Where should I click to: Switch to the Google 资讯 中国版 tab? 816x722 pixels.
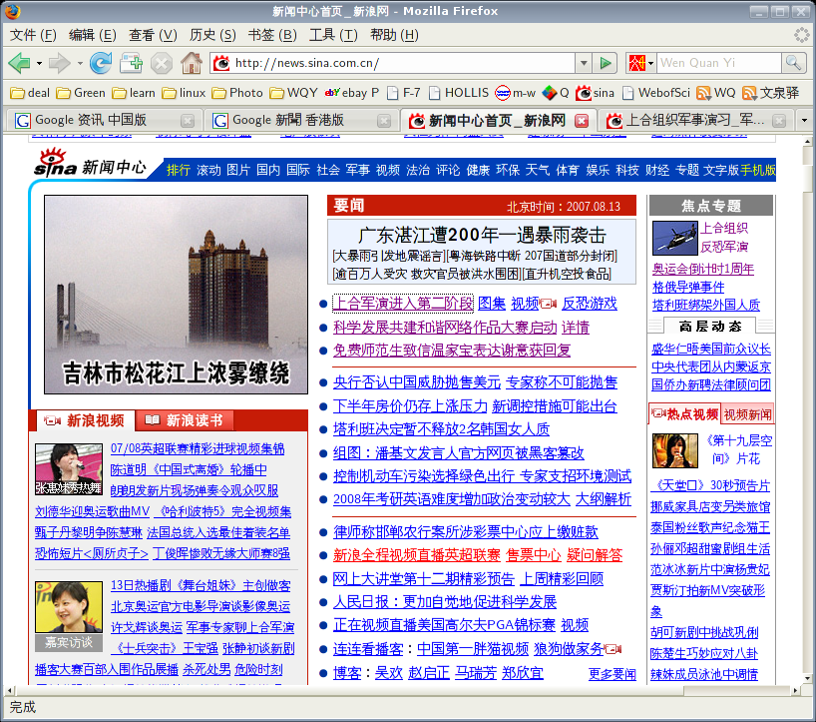[104, 120]
